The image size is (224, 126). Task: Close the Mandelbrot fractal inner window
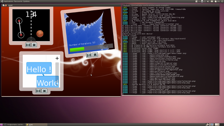(95, 54)
